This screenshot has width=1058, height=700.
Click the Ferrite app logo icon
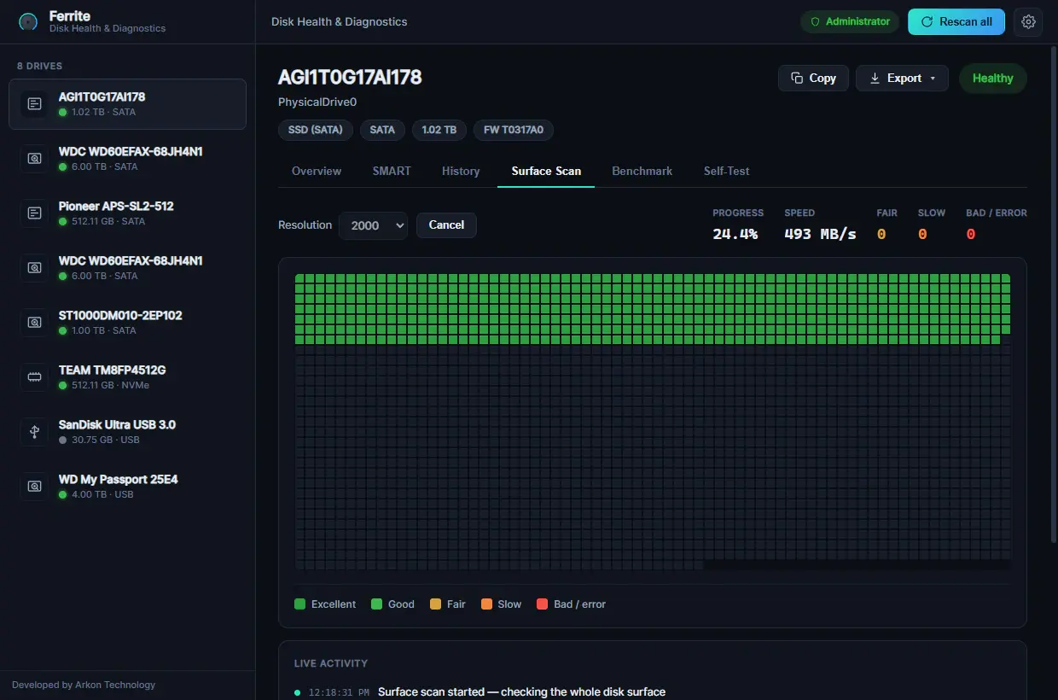28,22
